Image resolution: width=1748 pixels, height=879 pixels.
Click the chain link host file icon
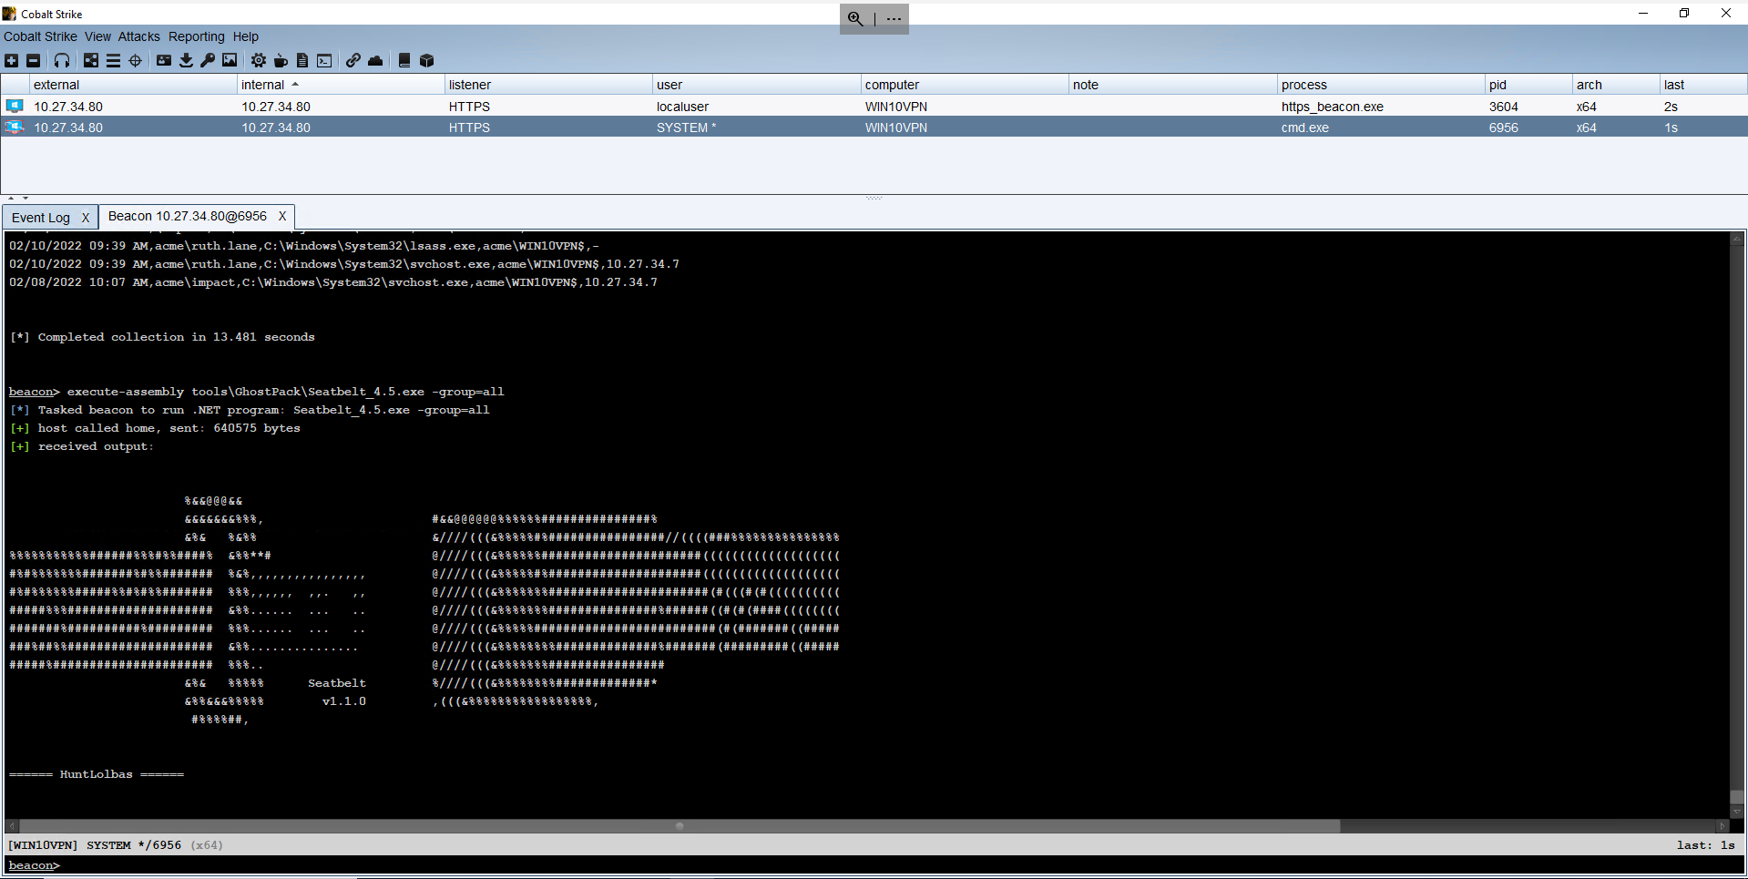pos(353,60)
